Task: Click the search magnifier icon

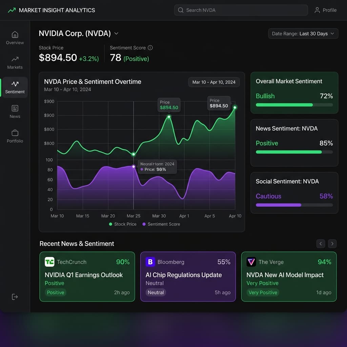Action: click(181, 10)
